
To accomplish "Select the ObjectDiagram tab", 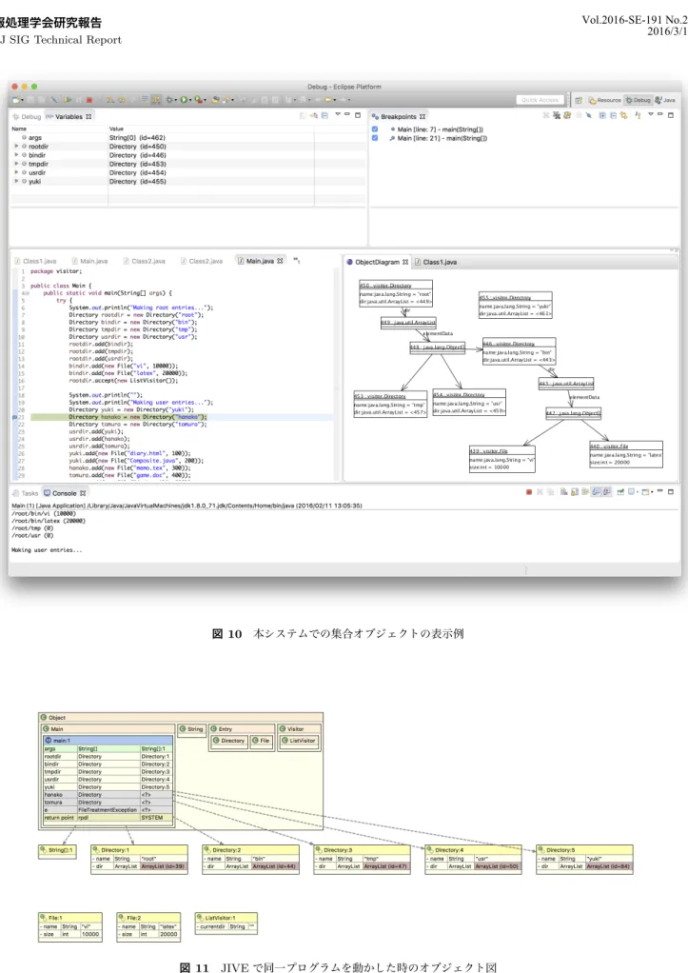I will pos(377,262).
